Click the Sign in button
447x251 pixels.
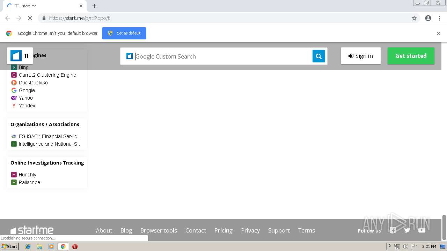(361, 56)
